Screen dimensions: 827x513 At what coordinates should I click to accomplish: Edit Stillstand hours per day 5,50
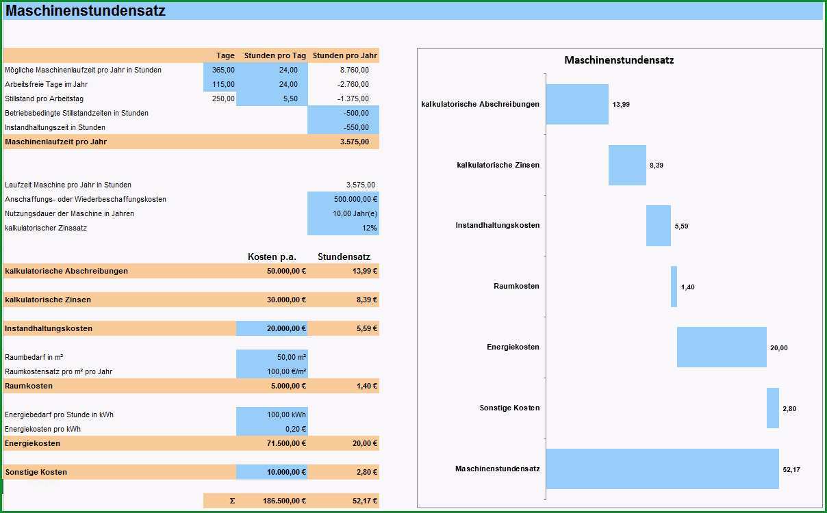[272, 98]
